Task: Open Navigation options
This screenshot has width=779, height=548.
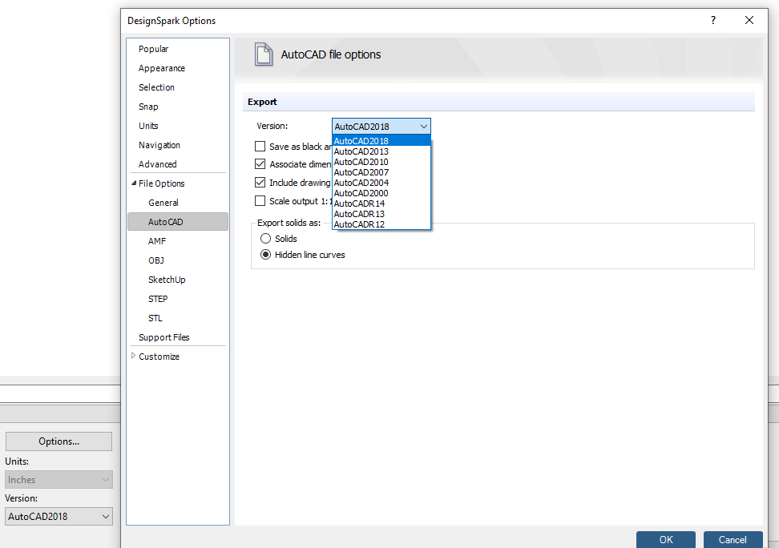Action: [159, 145]
